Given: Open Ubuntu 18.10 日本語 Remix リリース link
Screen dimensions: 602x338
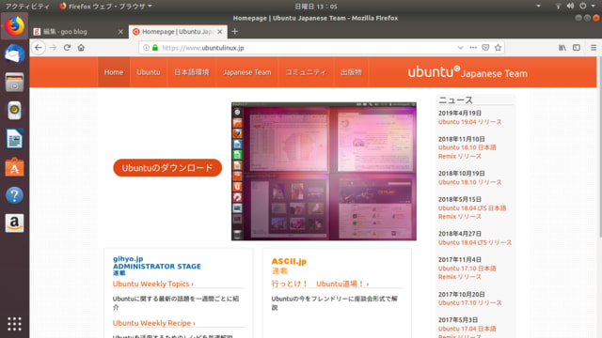Looking at the screenshot, I should (x=467, y=152).
